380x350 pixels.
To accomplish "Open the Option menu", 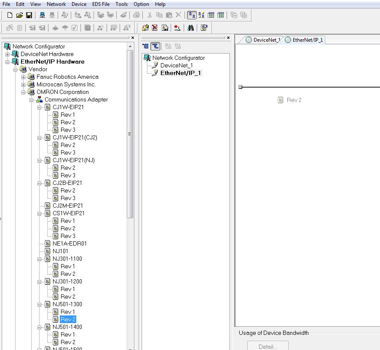I will pyautogui.click(x=141, y=4).
